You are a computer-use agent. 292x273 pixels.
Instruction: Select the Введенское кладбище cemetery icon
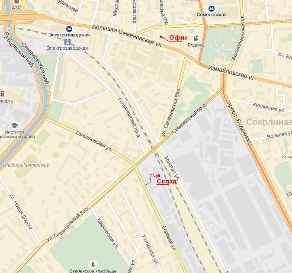click(93, 264)
